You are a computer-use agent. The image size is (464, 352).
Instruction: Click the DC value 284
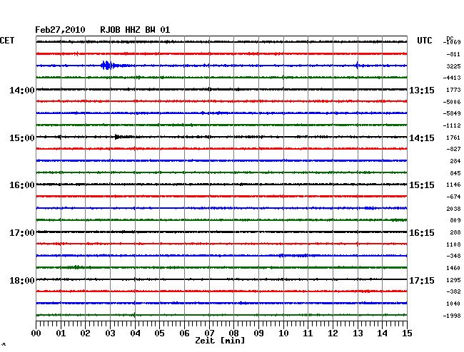tap(455, 161)
